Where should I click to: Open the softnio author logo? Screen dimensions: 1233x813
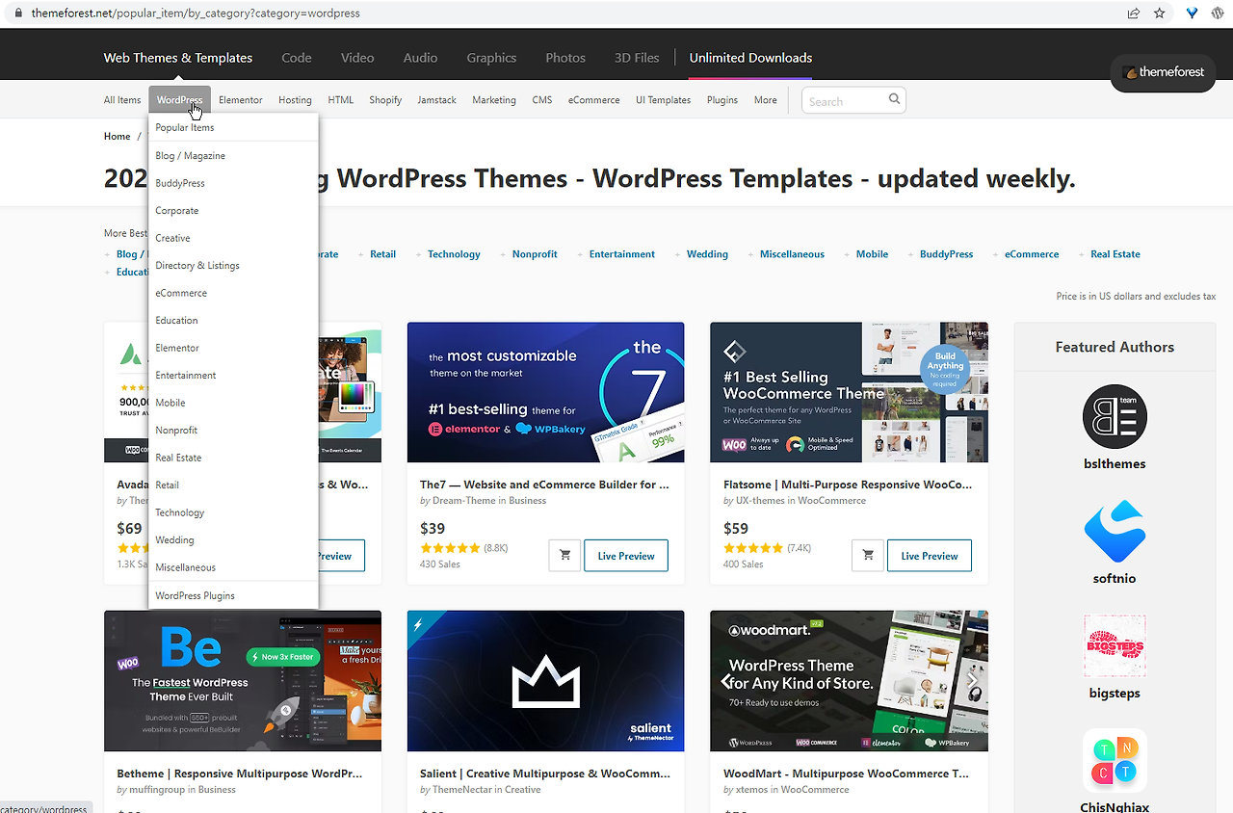[1115, 532]
